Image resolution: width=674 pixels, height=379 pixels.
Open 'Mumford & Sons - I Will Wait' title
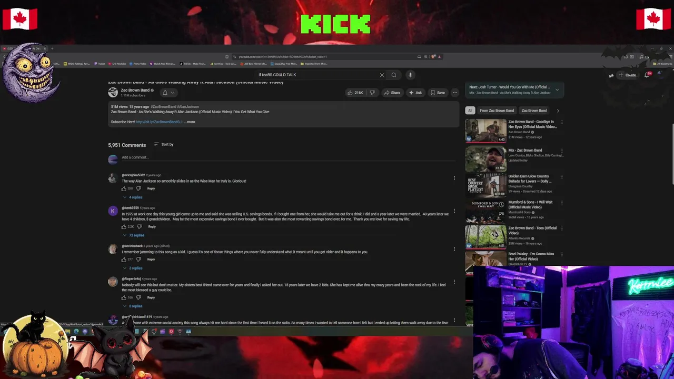click(530, 204)
